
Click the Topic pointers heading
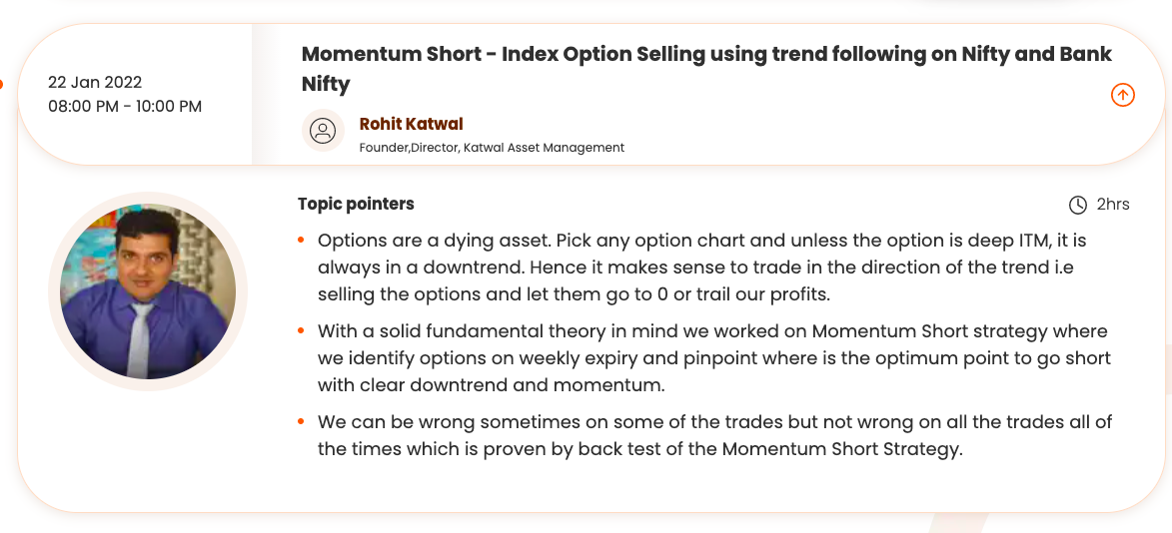(x=356, y=204)
